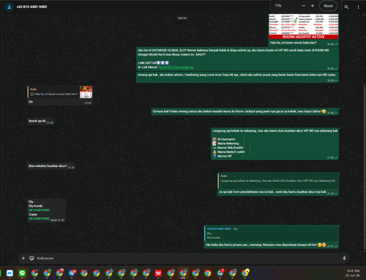Decrease zoom with the minus button
The width and height of the screenshot is (366, 280).
click(x=304, y=6)
